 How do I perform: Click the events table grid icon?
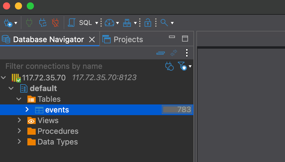(x=39, y=110)
